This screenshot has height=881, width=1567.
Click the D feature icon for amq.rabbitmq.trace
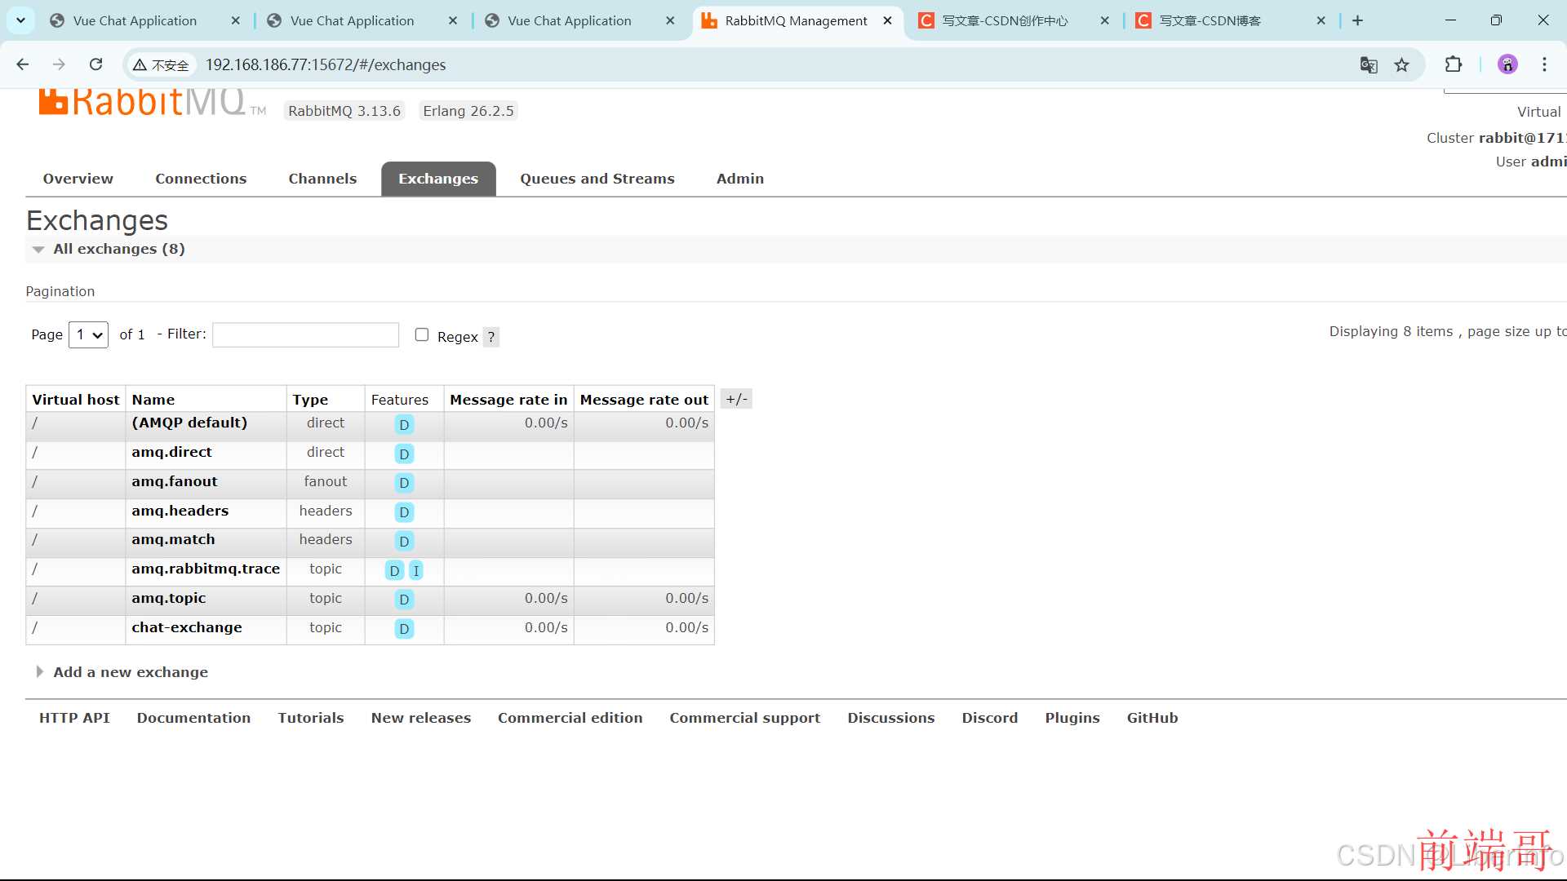pos(394,570)
